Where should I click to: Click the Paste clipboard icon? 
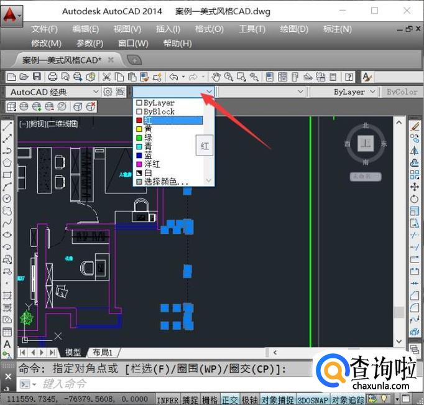pyautogui.click(x=132, y=77)
